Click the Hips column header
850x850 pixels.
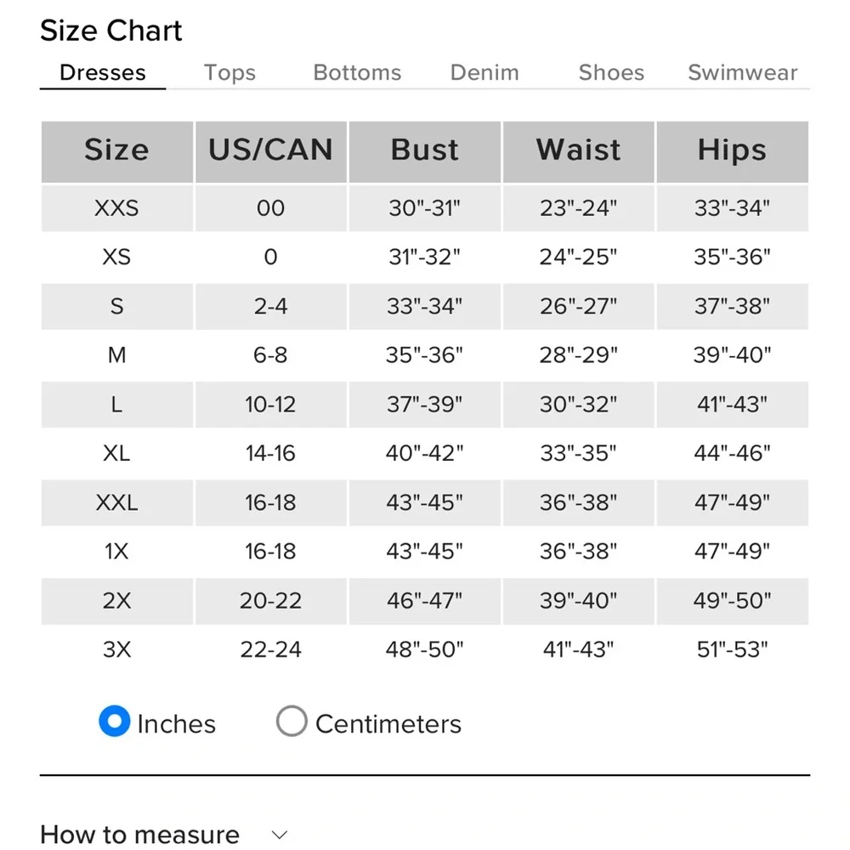pos(732,150)
